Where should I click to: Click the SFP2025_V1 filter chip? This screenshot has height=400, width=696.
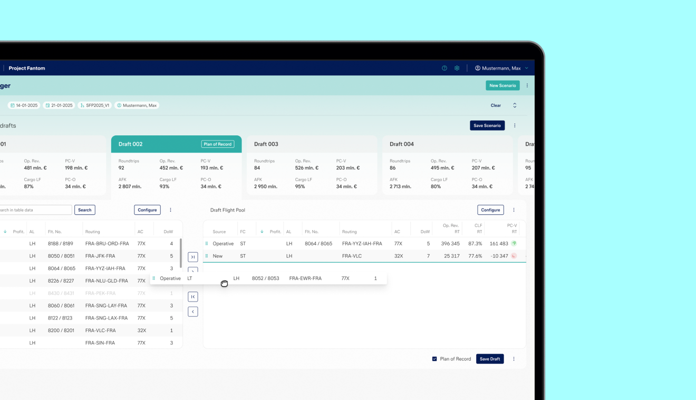[x=95, y=105]
